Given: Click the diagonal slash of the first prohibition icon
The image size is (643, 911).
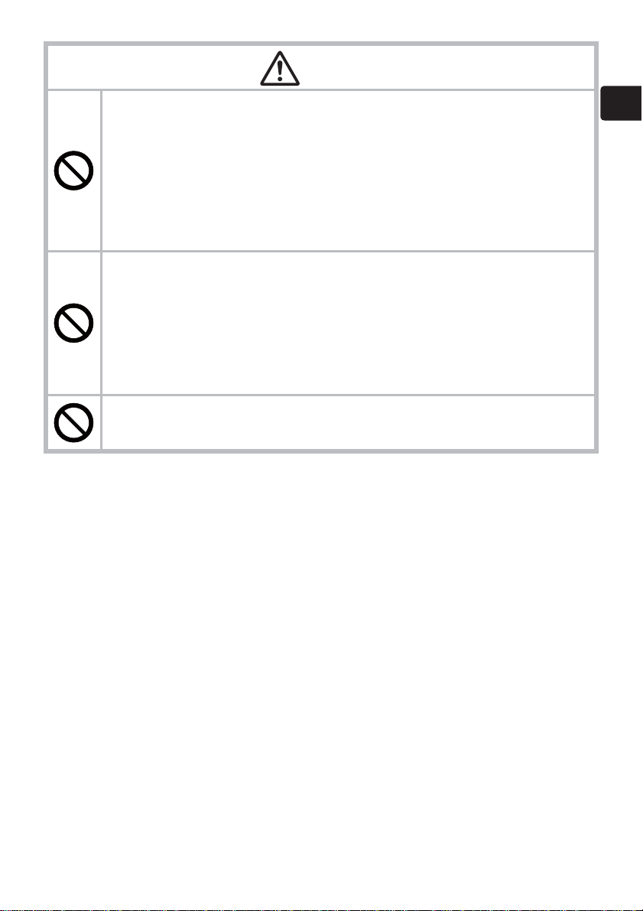Looking at the screenshot, I should point(73,171).
